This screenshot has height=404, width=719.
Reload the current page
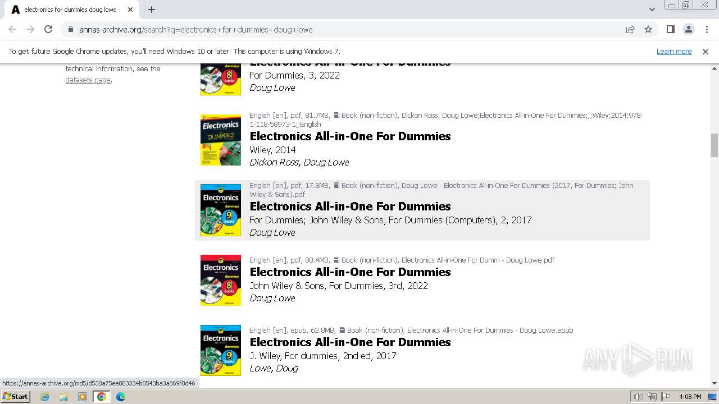tap(48, 29)
